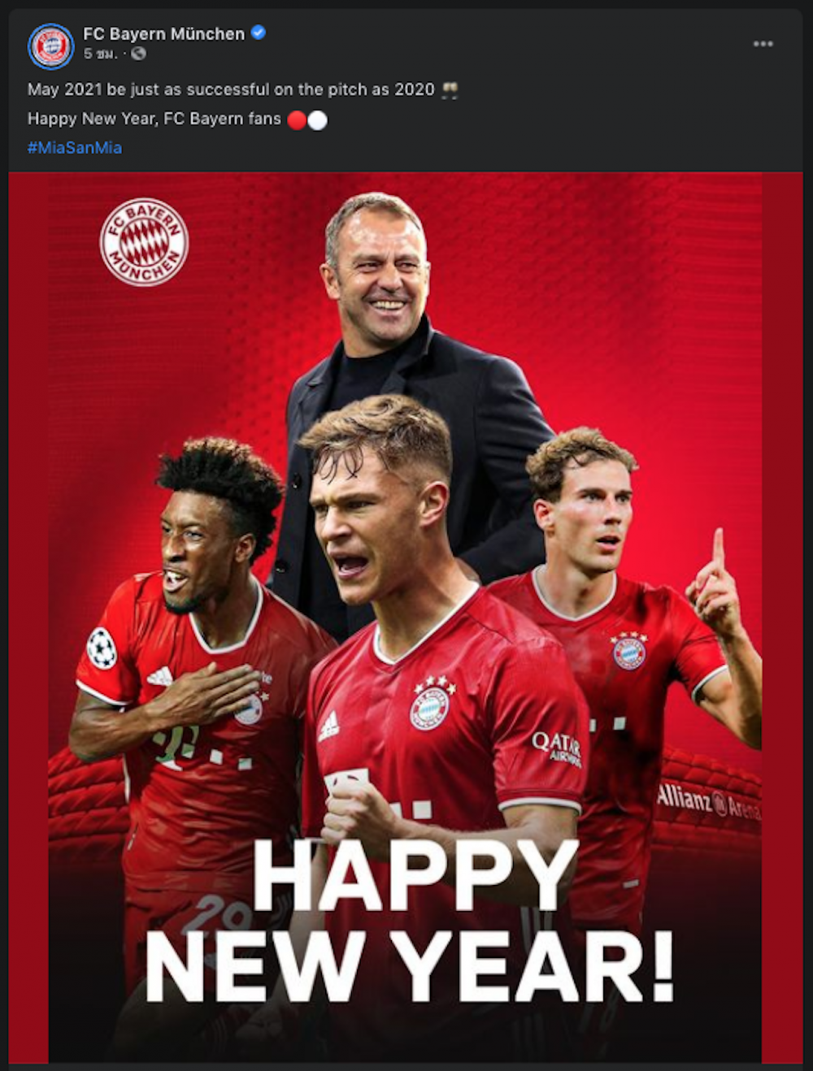Click the champagne glasses emoji
Image resolution: width=813 pixels, height=1071 pixels.
click(450, 90)
